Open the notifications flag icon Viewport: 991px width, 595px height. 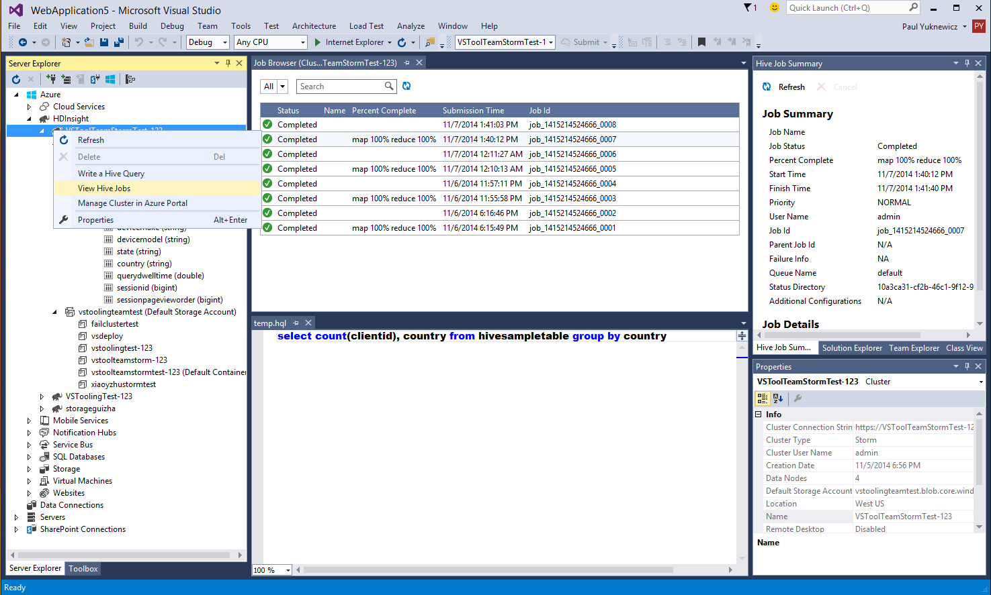tap(748, 7)
